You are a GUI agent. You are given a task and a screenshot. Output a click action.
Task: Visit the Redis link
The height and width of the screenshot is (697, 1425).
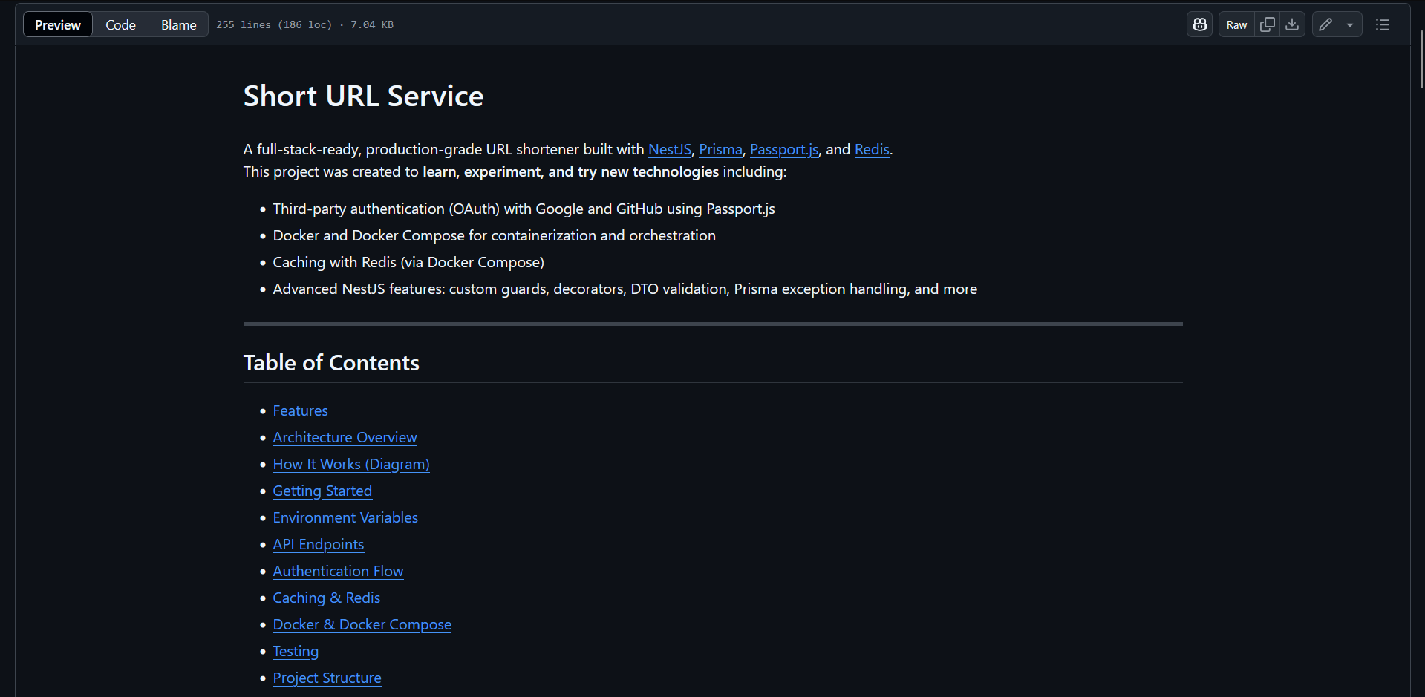[x=871, y=149]
